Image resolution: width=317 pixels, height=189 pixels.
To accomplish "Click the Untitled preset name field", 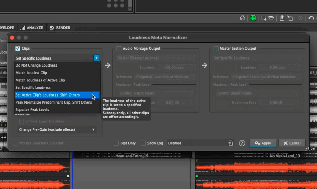I will click(x=197, y=143).
